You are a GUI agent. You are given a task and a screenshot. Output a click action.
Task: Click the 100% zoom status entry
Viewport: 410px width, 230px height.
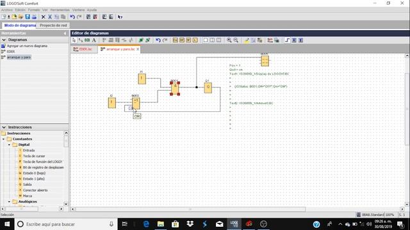click(x=389, y=215)
